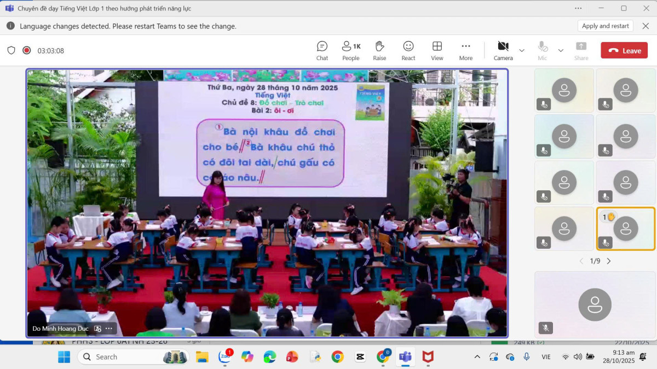Image resolution: width=657 pixels, height=369 pixels.
Task: Select participant tile with raised hand
Action: pos(626,229)
